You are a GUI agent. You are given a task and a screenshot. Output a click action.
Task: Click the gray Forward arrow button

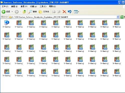tap(17, 12)
